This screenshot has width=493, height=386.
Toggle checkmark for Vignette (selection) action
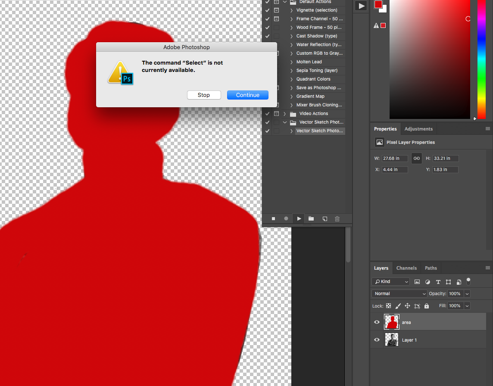coord(267,10)
